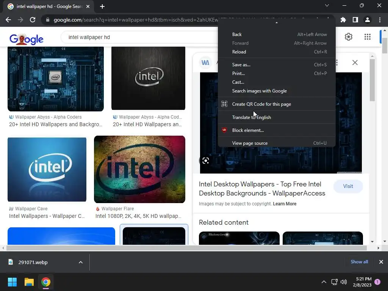
Task: Open the Learn More copyright link
Action: point(285,204)
